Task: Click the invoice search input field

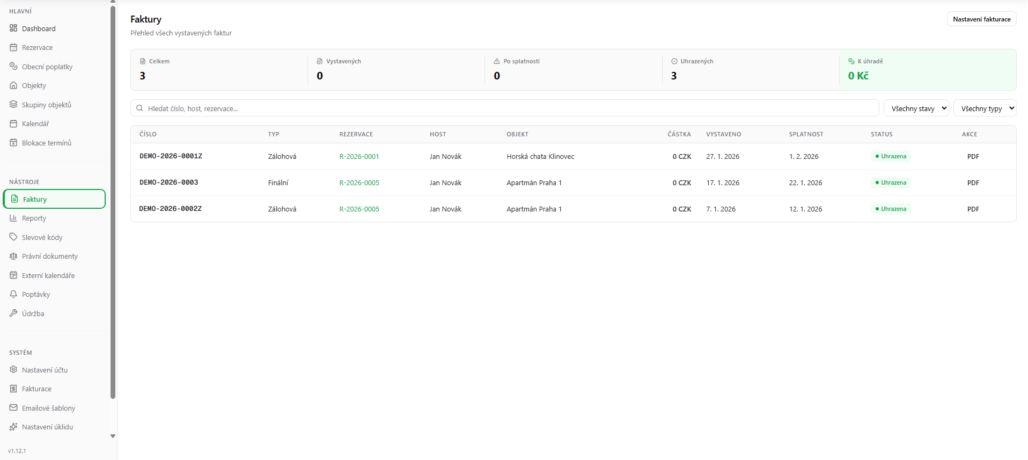Action: 504,108
